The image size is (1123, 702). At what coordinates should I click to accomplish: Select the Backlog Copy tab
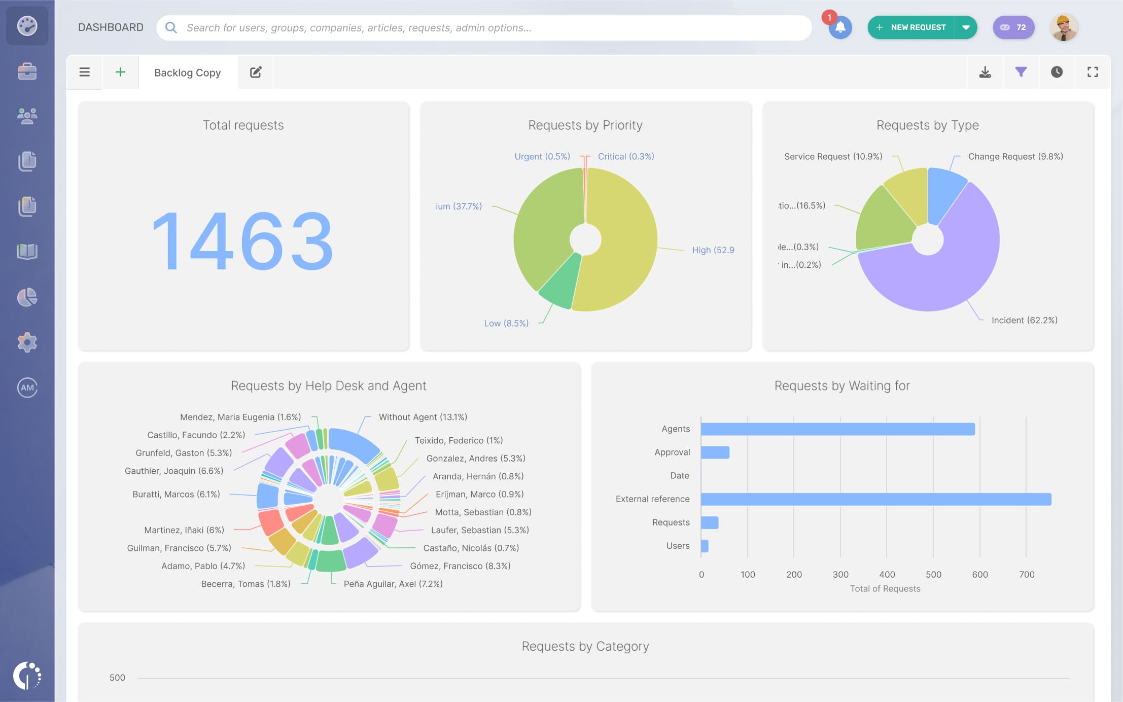pos(187,73)
